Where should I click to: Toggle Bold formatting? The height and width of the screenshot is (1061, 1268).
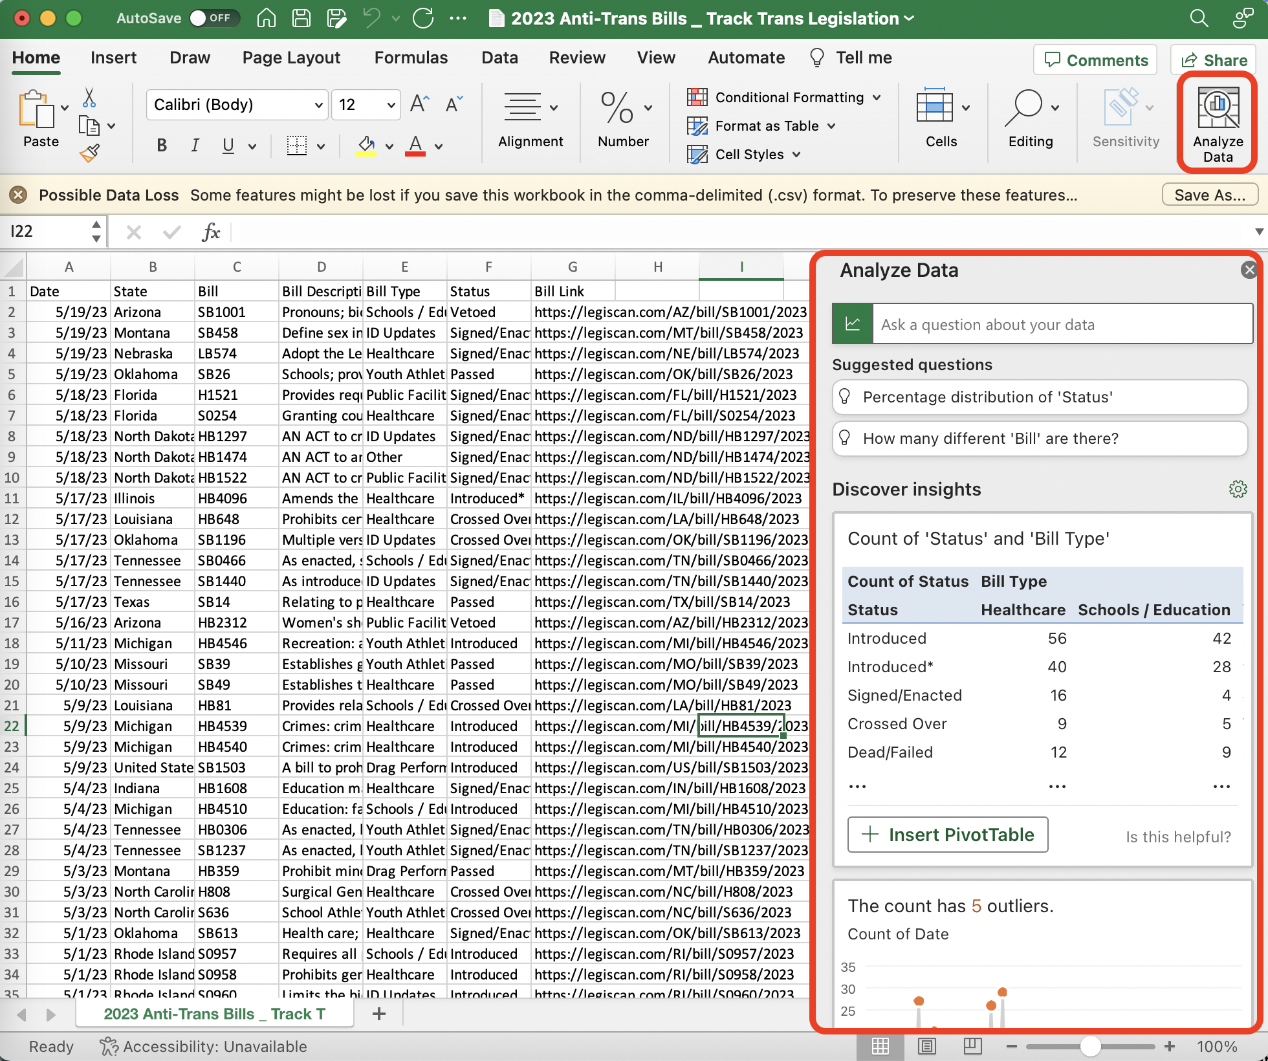[162, 146]
